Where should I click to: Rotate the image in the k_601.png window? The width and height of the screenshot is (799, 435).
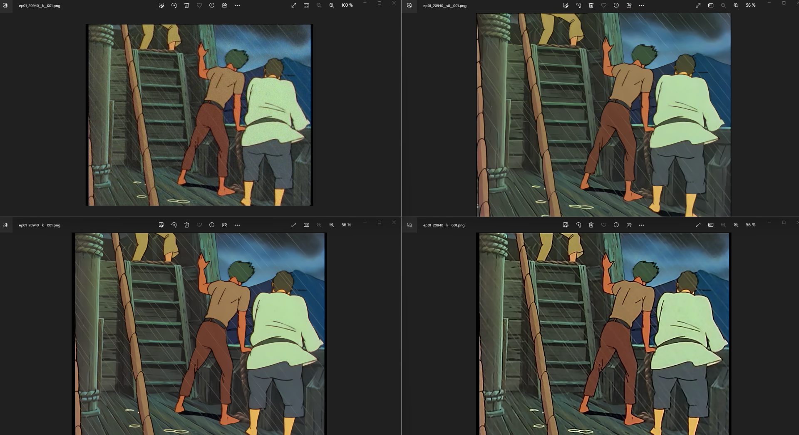[x=578, y=225]
